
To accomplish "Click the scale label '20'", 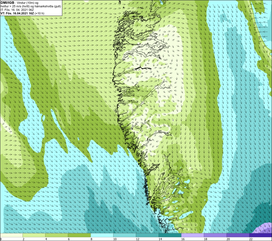I will coord(228,239).
